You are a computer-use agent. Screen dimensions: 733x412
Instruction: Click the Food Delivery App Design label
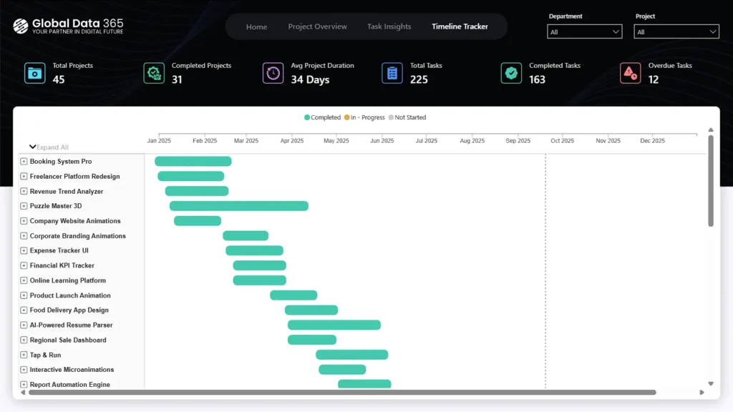tap(69, 310)
